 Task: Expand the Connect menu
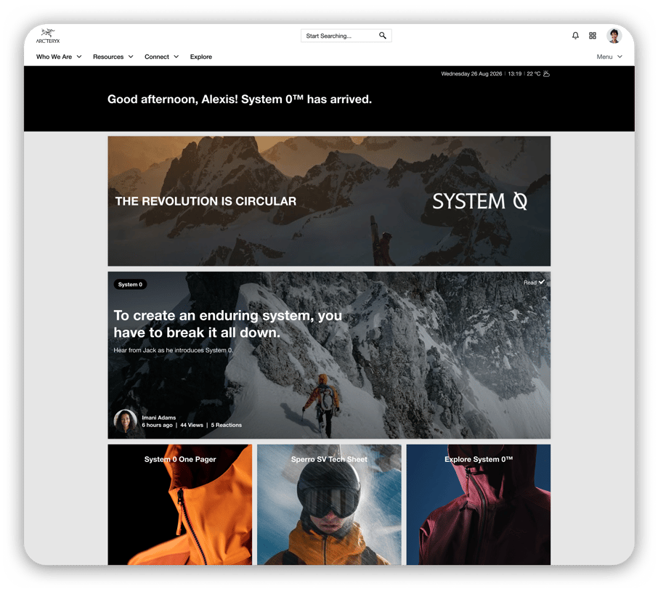click(161, 57)
